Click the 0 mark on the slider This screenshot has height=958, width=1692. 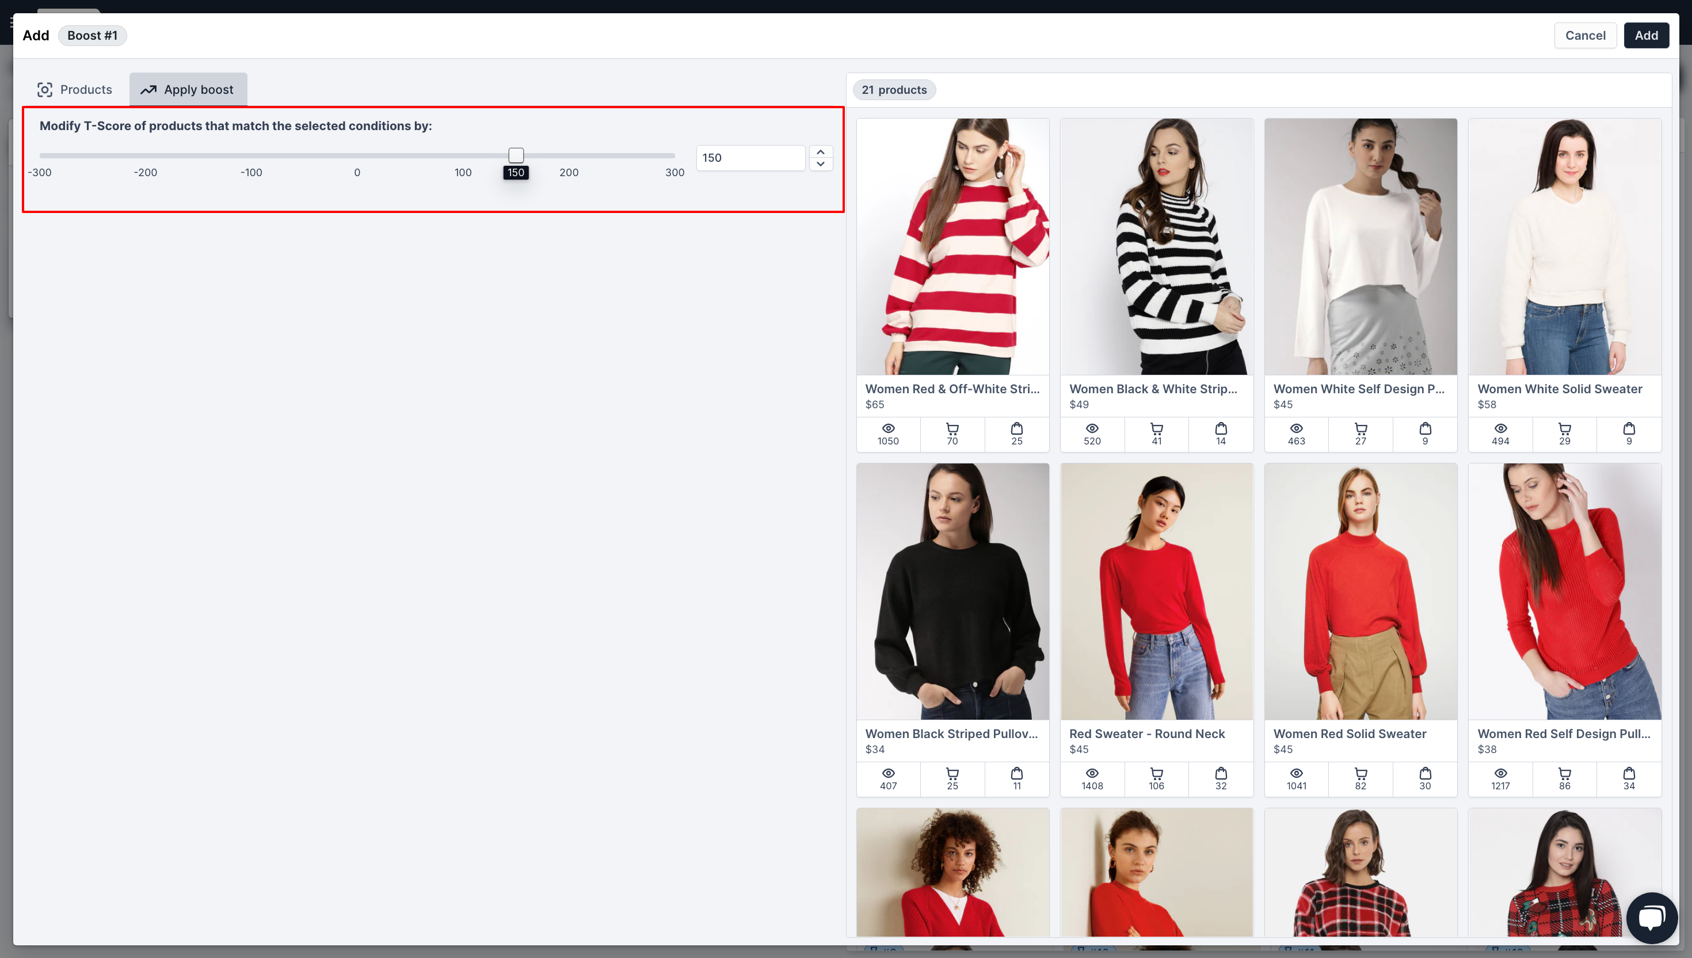pos(357,172)
